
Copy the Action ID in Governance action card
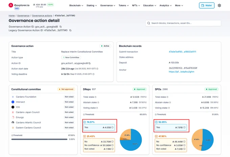(90, 63)
